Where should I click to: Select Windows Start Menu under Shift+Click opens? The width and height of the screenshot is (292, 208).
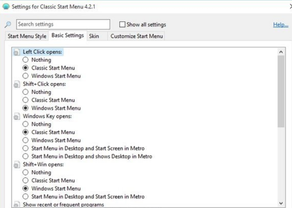25,108
